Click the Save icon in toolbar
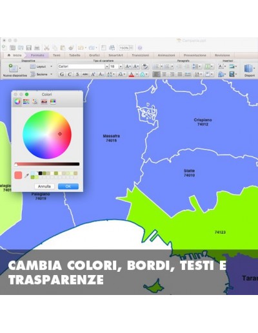Image resolution: width=258 pixels, height=333 pixels. (28, 48)
